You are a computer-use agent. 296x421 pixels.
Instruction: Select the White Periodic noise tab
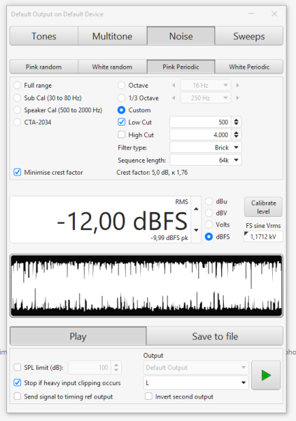click(249, 67)
